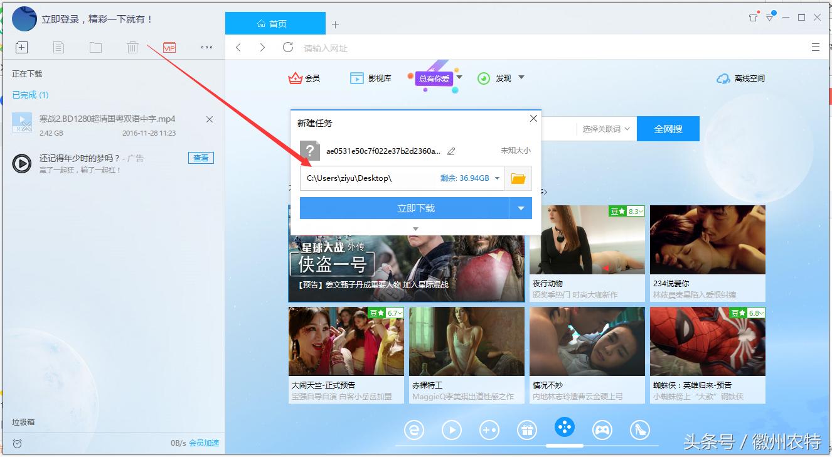Open the more options ellipsis icon
This screenshot has height=457, width=832.
pyautogui.click(x=206, y=47)
